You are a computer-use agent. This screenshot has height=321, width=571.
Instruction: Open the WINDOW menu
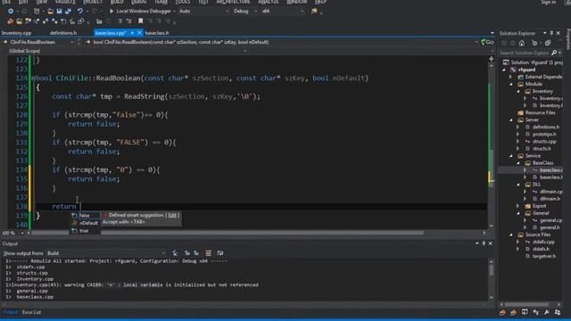[297, 2]
